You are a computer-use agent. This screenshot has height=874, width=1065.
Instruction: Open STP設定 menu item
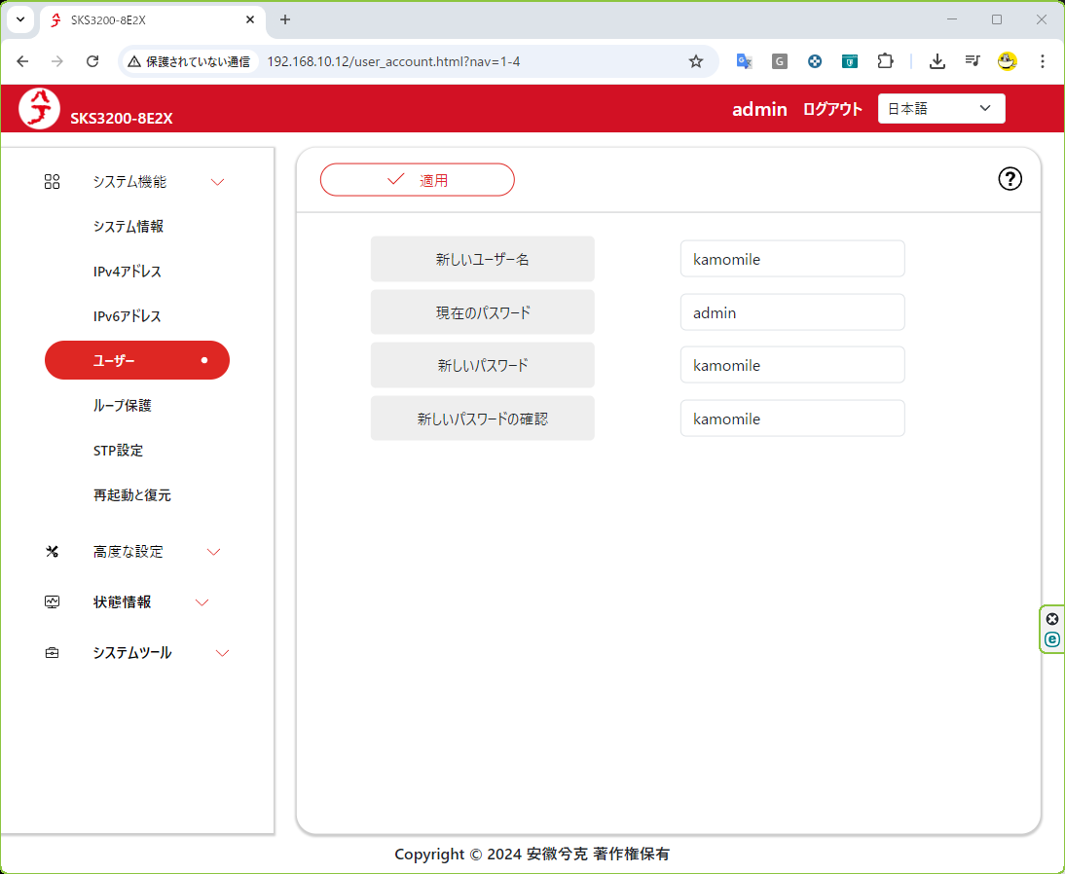click(x=118, y=451)
